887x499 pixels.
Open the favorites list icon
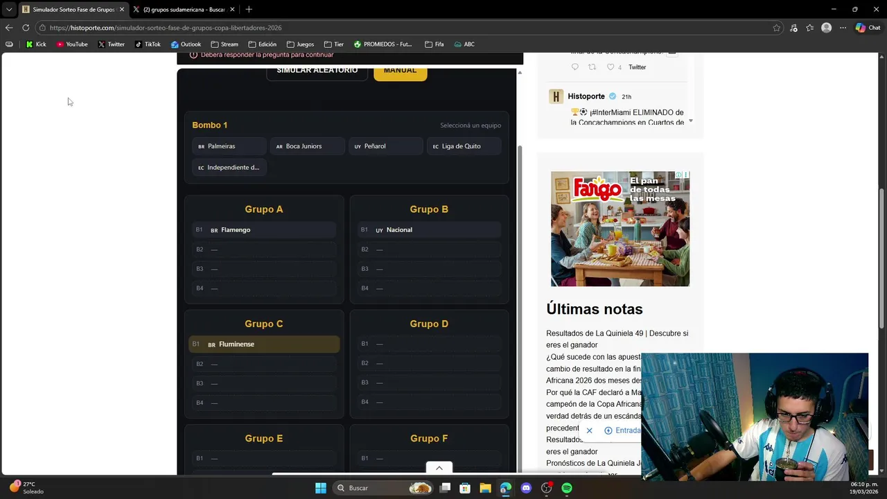[x=809, y=28]
